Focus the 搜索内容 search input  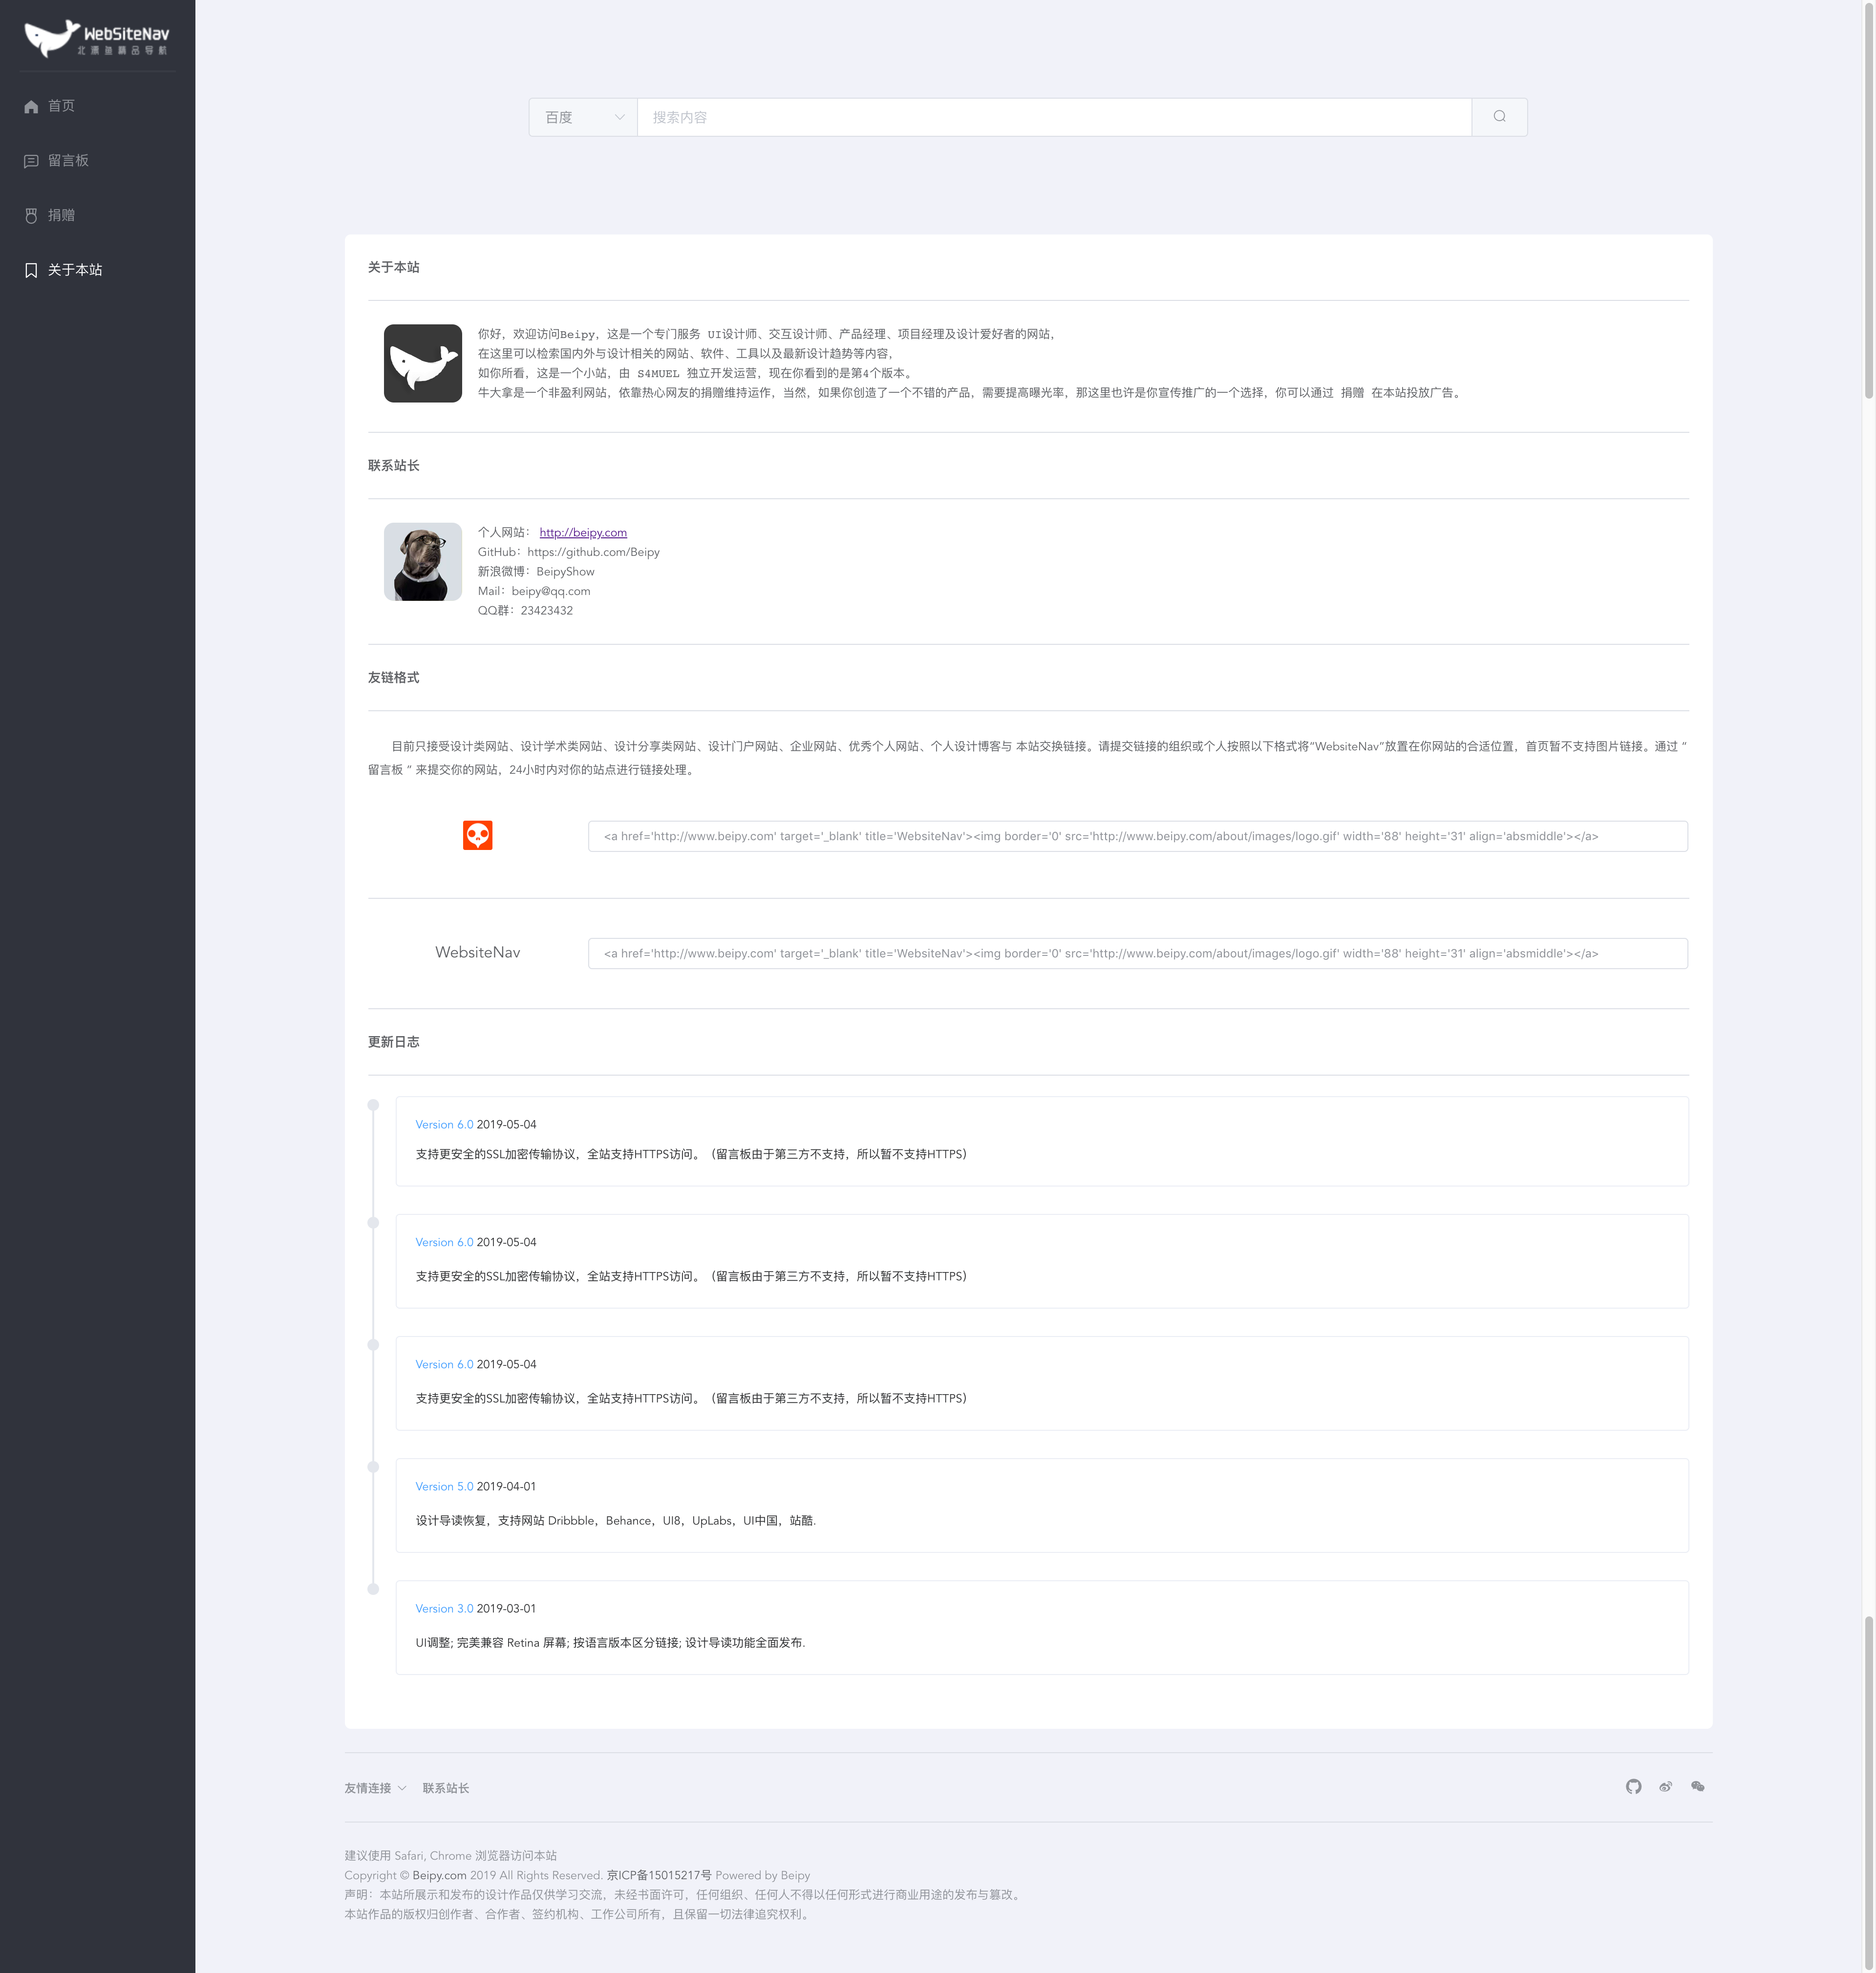pos(1053,117)
